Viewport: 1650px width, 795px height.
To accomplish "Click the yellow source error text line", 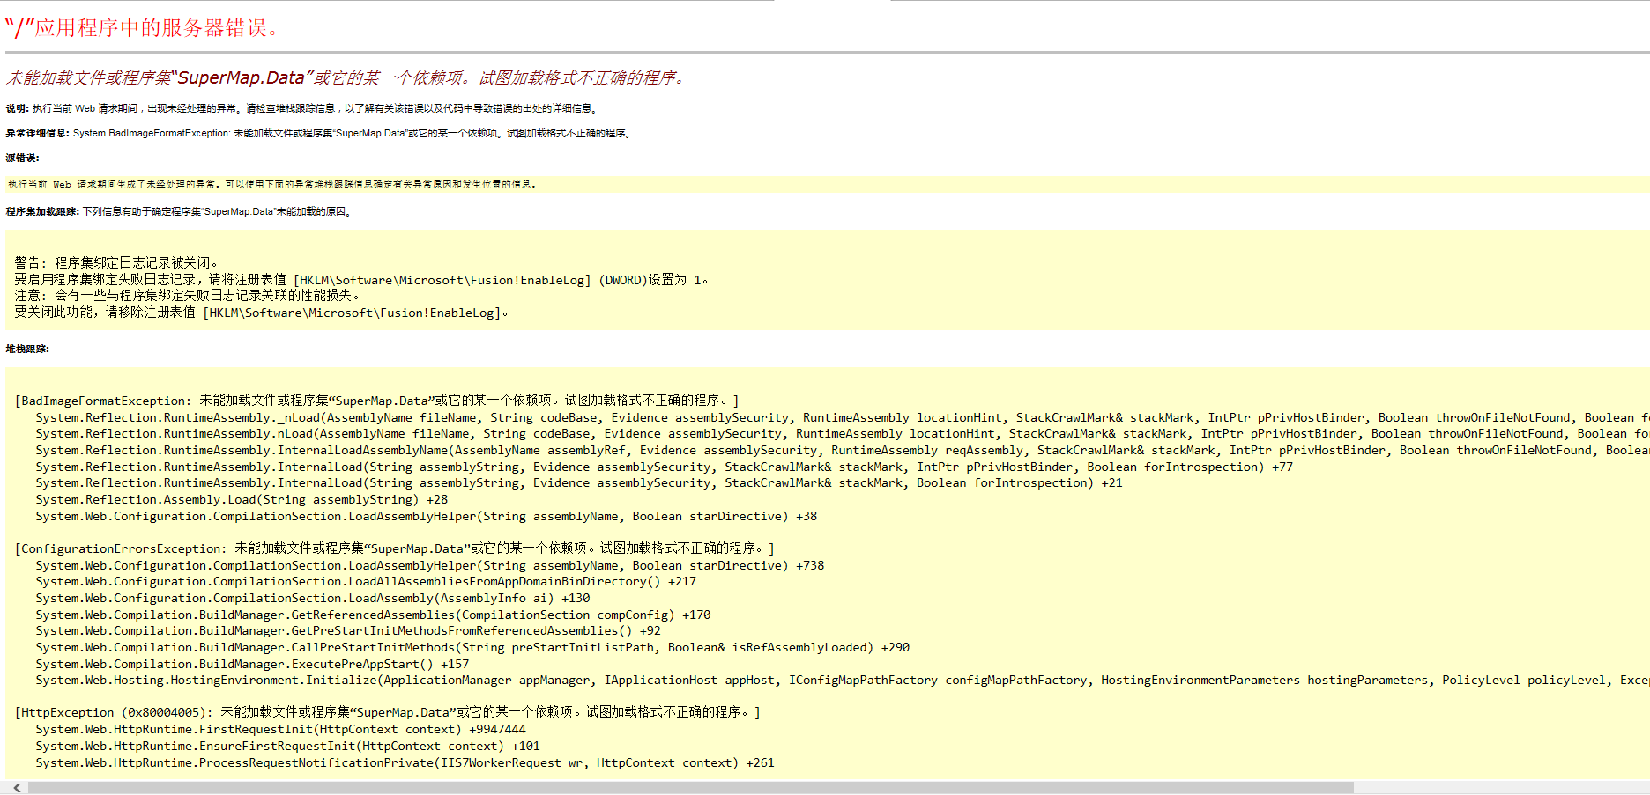I will (271, 184).
